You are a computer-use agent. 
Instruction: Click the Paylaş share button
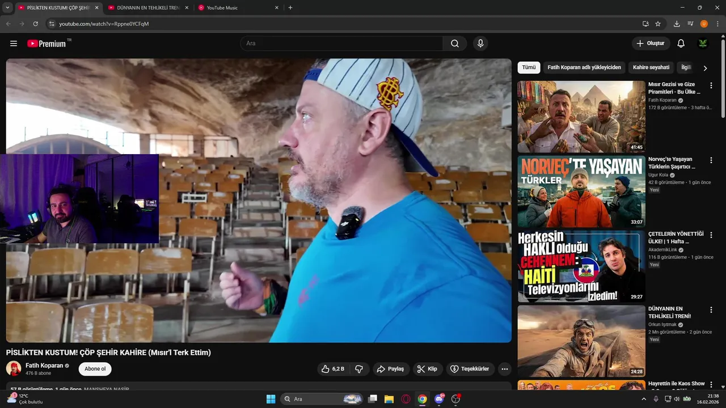[x=390, y=369]
